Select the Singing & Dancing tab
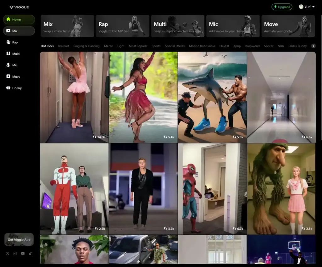The image size is (322, 267). (x=86, y=46)
